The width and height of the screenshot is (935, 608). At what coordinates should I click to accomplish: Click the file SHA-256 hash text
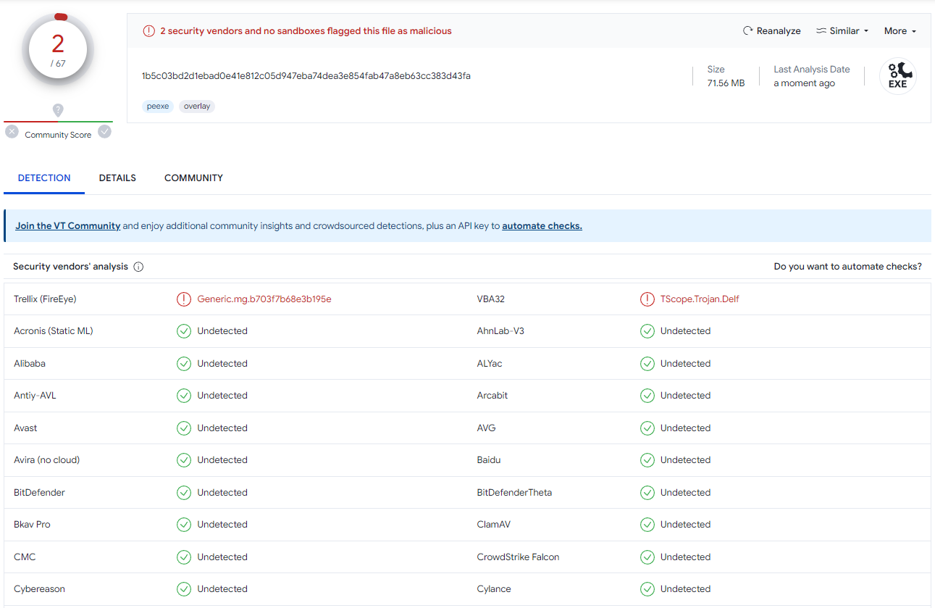306,76
